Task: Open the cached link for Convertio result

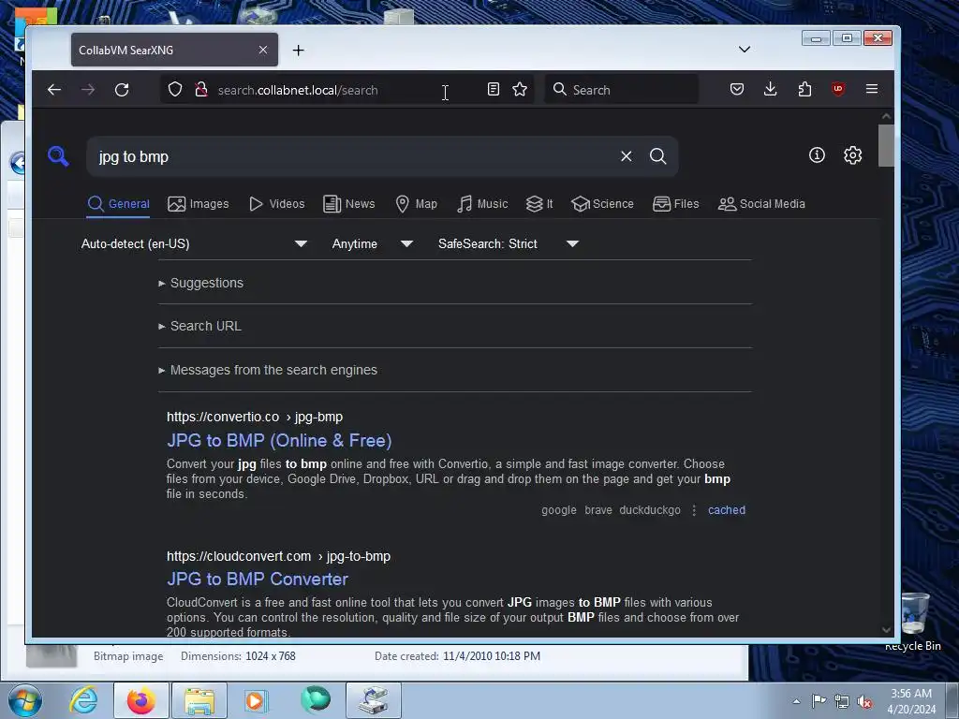Action: point(727,510)
